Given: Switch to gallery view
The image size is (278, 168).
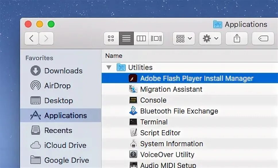Looking at the screenshot, I should 156,38.
